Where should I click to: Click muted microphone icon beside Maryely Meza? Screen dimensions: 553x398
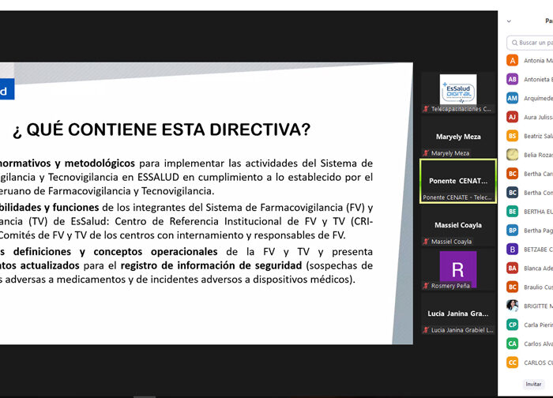426,153
